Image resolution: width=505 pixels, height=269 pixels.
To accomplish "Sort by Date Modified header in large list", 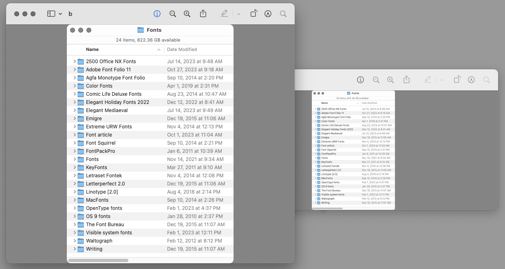I will point(182,49).
